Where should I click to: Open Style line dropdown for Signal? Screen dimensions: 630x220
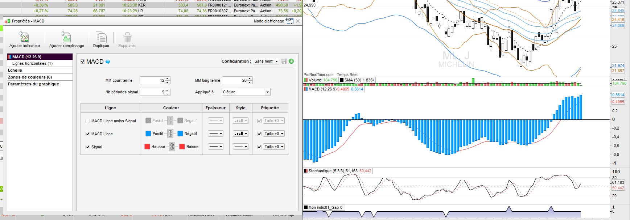pyautogui.click(x=240, y=147)
